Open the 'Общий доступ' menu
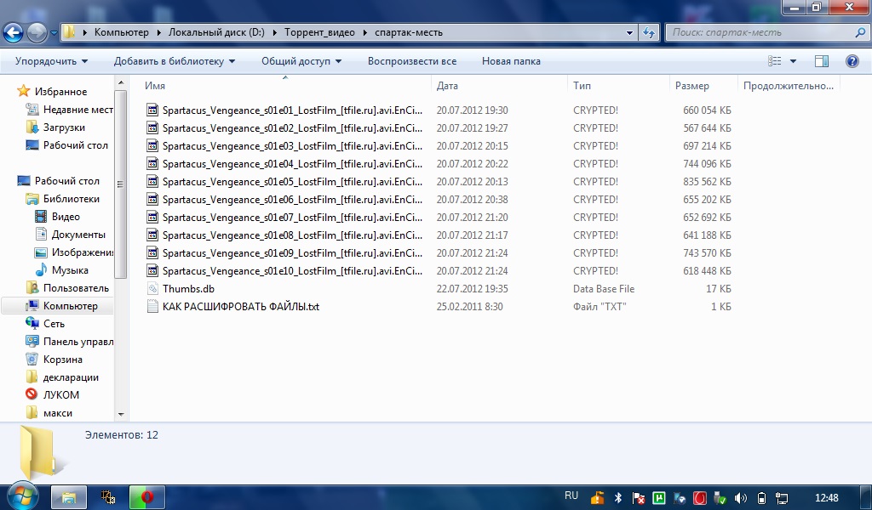The image size is (872, 510). [301, 61]
